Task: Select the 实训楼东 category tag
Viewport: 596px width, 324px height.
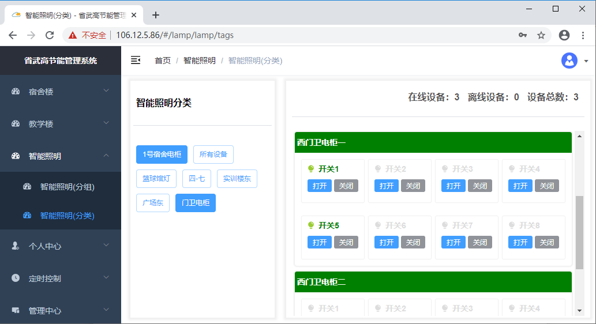Action: (237, 179)
